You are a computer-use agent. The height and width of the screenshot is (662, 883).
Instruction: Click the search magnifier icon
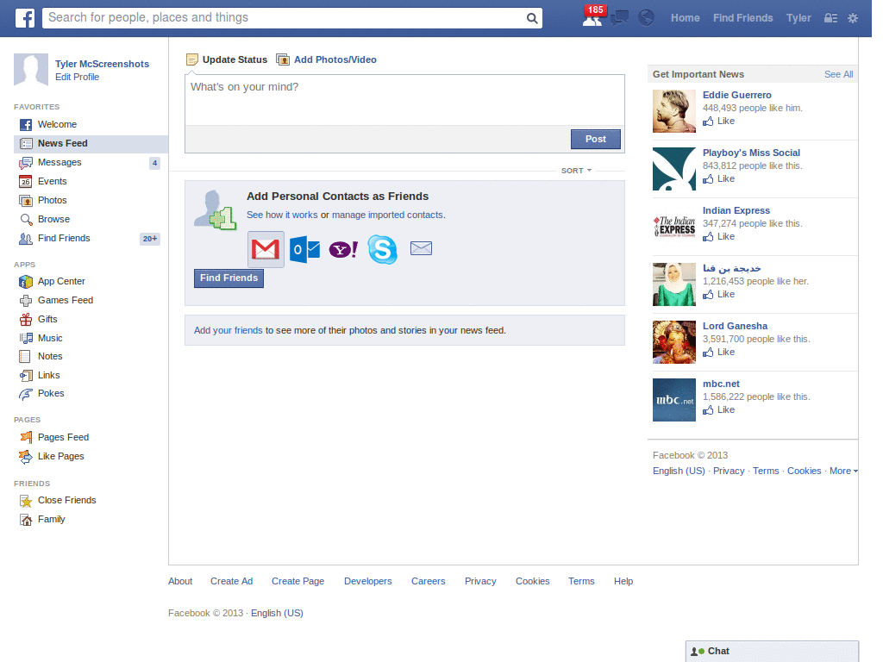pos(531,18)
